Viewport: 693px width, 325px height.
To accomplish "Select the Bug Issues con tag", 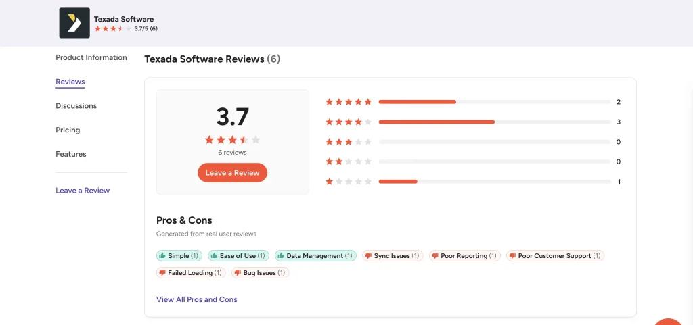I will [x=261, y=273].
